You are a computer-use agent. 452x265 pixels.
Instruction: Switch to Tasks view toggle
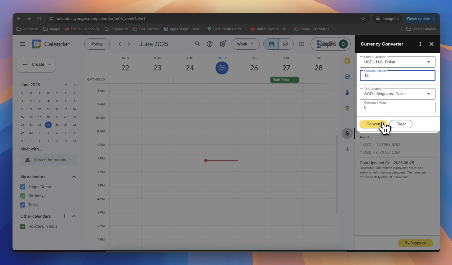pyautogui.click(x=285, y=44)
